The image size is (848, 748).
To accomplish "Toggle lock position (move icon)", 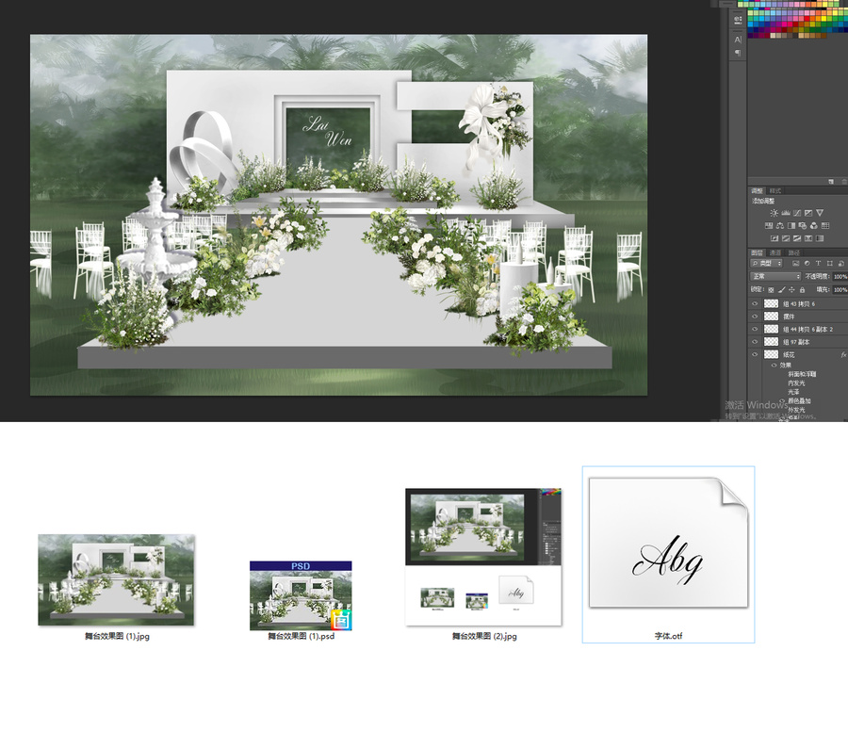I will 791,290.
